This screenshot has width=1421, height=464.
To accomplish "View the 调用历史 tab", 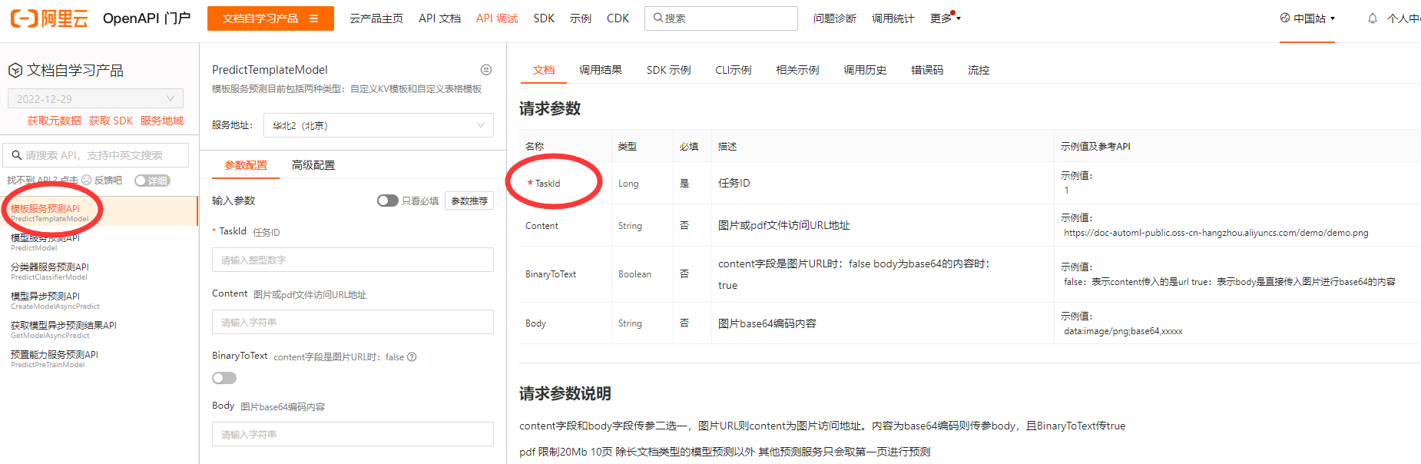I will tap(865, 70).
